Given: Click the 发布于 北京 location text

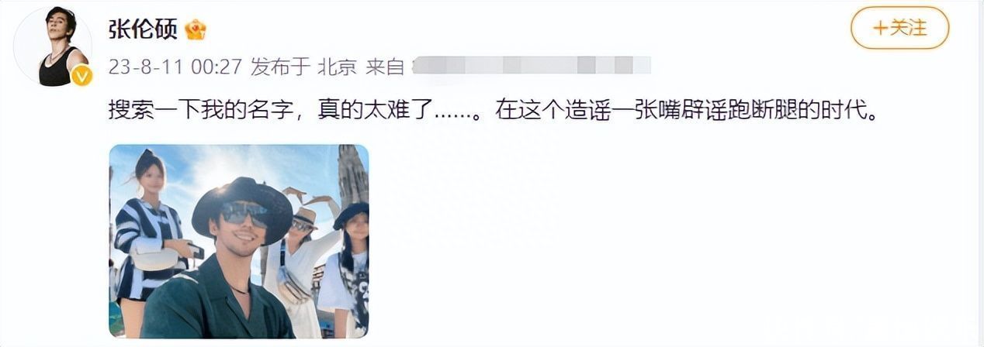Looking at the screenshot, I should (303, 67).
